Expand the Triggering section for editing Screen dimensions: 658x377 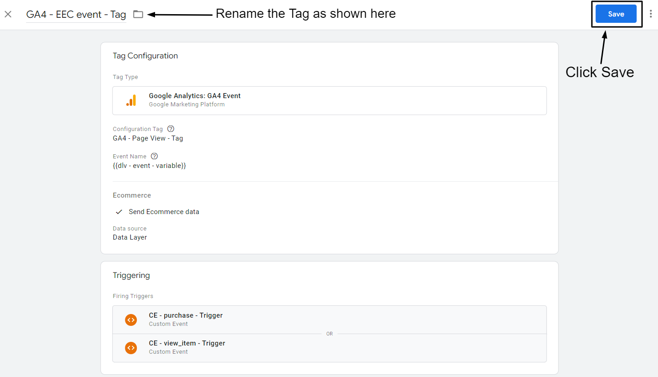click(329, 319)
